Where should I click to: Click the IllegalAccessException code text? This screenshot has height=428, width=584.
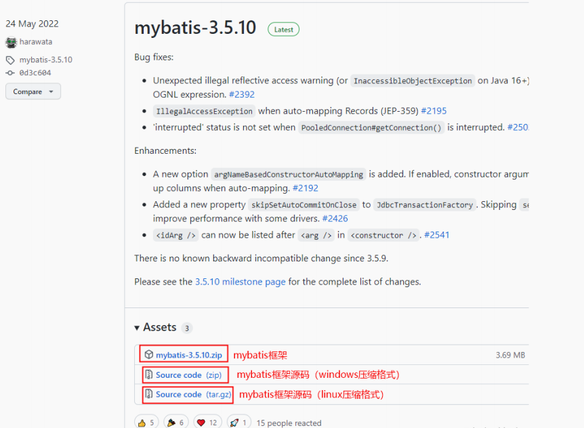[x=204, y=111]
